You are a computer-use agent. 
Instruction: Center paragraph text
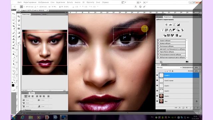[x=29, y=96]
